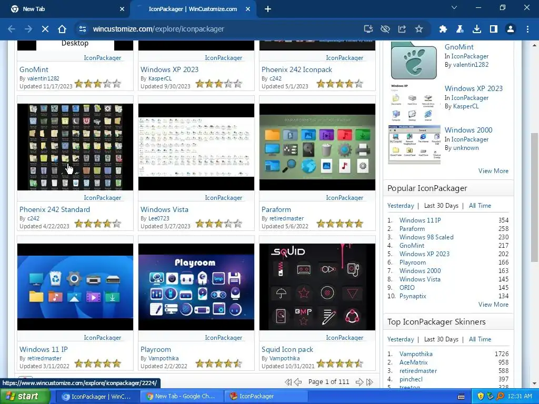Image resolution: width=539 pixels, height=404 pixels.
Task: Select Last 30 Days under Popular IconPackager
Action: pos(441,206)
